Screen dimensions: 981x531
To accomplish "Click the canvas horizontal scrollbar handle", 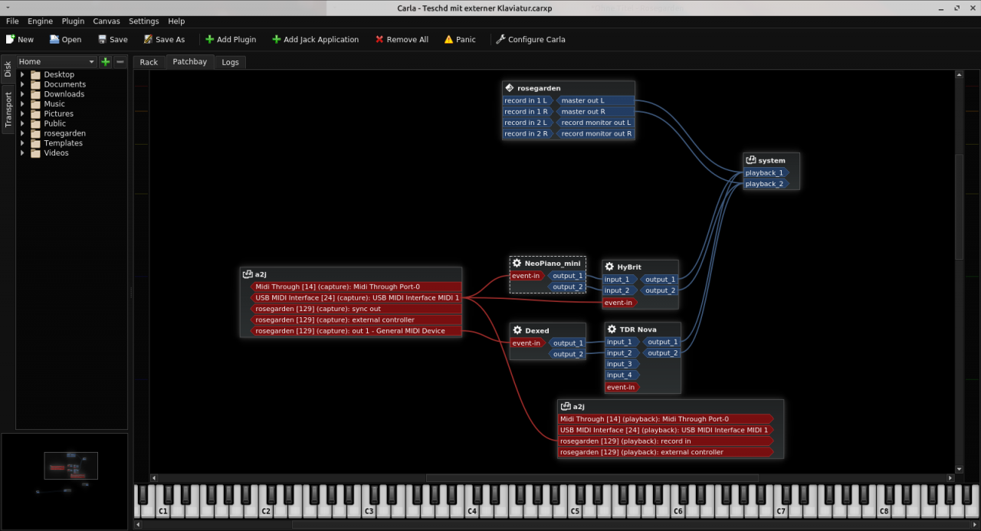I will [592, 478].
